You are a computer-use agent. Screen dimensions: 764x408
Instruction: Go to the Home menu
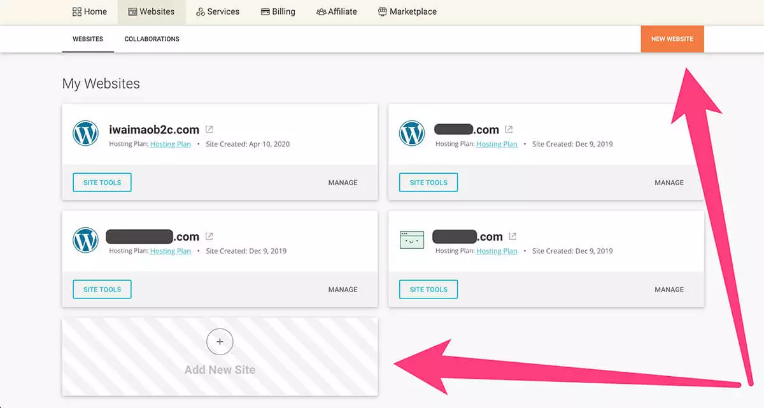click(x=90, y=11)
